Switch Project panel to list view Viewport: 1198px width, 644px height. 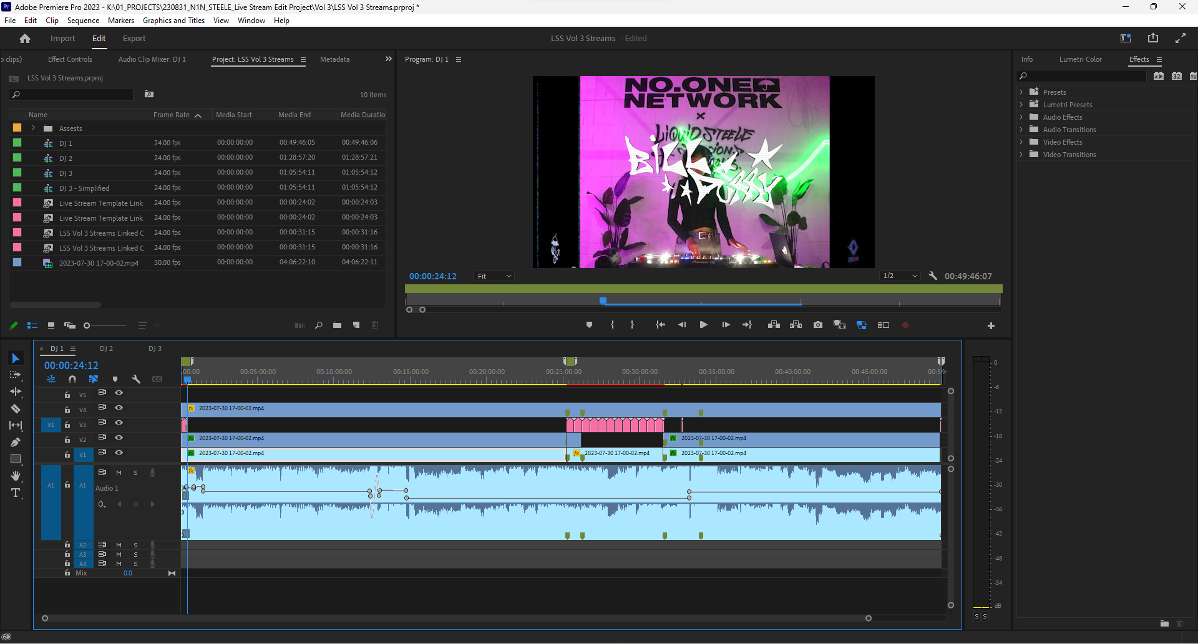click(32, 325)
